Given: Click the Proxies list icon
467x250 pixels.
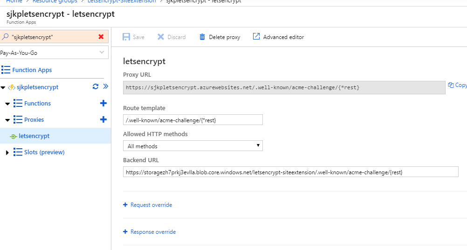Looking at the screenshot, I should 18,119.
